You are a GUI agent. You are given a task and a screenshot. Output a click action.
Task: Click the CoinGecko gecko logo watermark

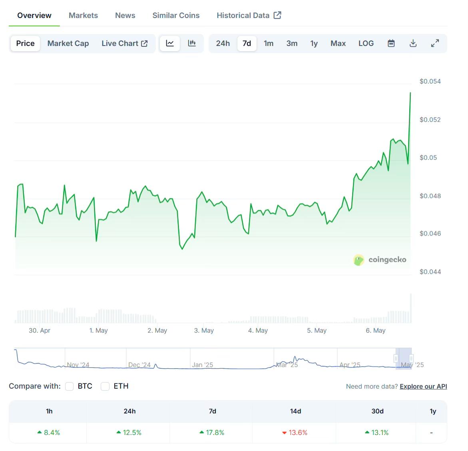[358, 259]
